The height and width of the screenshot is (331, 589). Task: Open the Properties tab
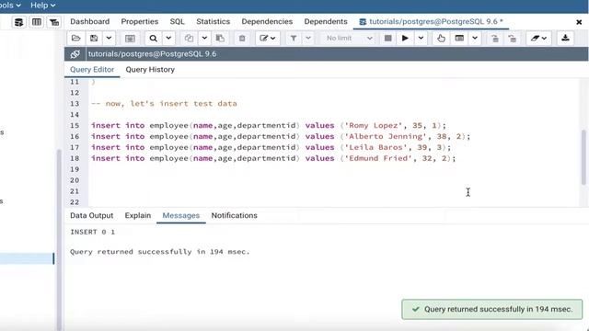(x=140, y=22)
